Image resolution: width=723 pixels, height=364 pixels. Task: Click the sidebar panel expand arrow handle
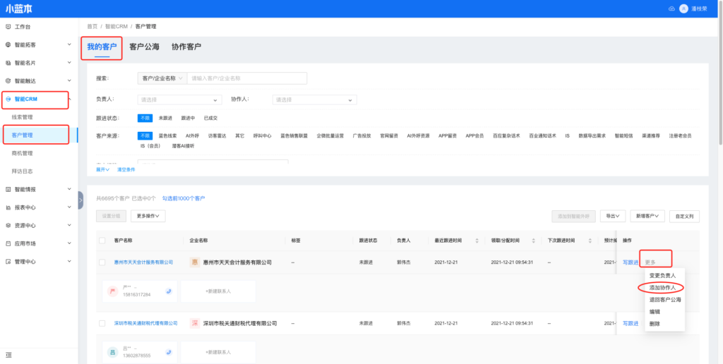point(80,200)
